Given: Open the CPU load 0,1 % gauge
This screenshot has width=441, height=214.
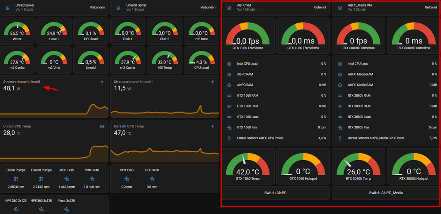Looking at the screenshot, I should pyautogui.click(x=91, y=31).
